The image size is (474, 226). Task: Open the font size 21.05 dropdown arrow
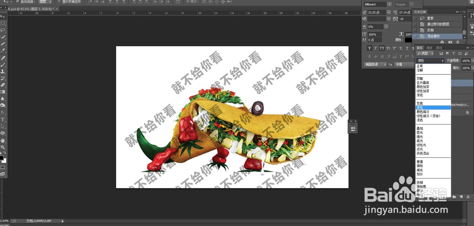[x=389, y=12]
